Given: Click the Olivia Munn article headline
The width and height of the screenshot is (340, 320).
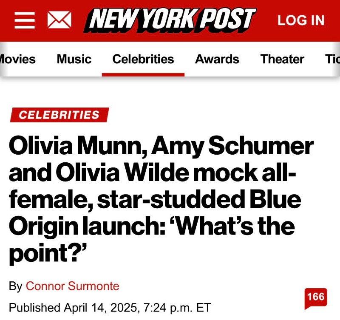Looking at the screenshot, I should point(161,147).
